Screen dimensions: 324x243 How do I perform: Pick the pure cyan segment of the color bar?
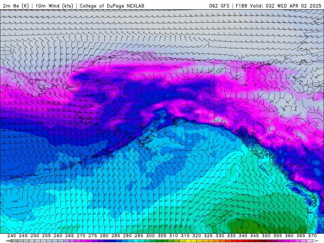(136, 241)
